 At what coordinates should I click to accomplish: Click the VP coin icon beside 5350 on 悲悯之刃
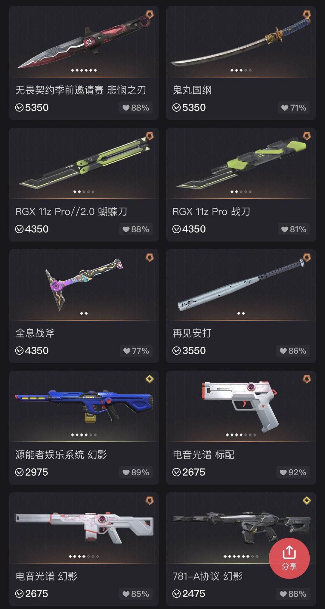[x=19, y=107]
